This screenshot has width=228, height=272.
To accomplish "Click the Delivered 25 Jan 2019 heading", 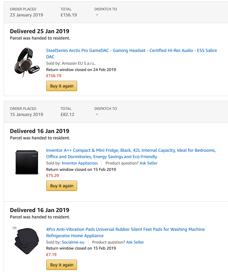I will (x=40, y=31).
